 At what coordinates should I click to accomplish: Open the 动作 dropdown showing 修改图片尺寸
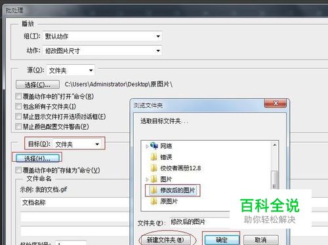coord(102,50)
